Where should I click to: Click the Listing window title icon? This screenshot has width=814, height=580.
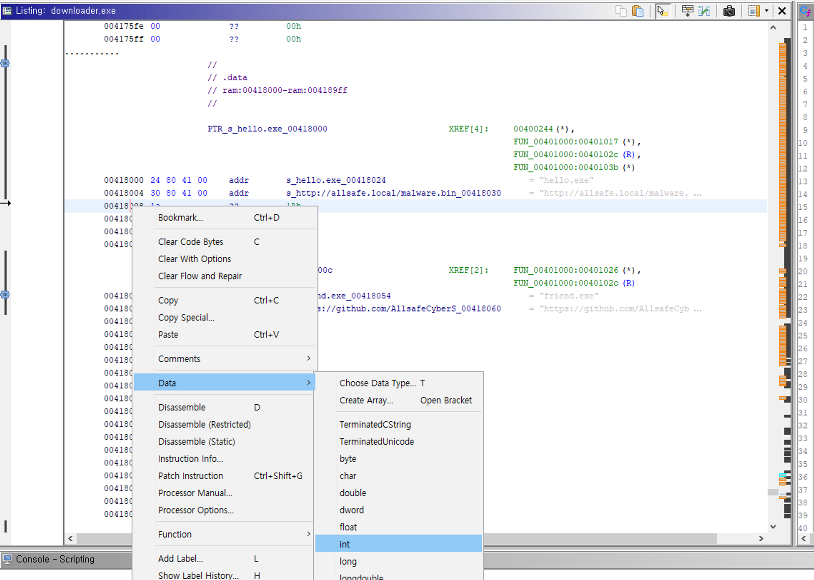(7, 11)
